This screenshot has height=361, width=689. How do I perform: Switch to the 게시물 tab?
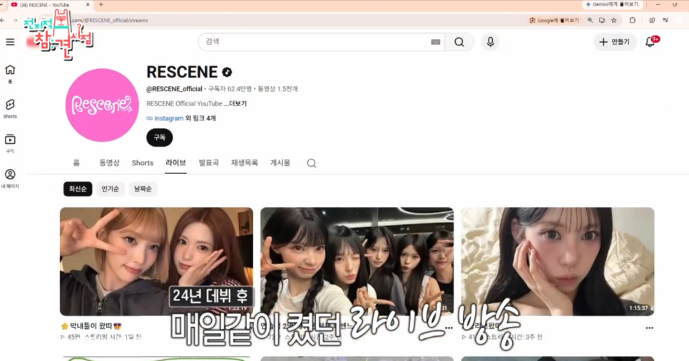(x=280, y=163)
